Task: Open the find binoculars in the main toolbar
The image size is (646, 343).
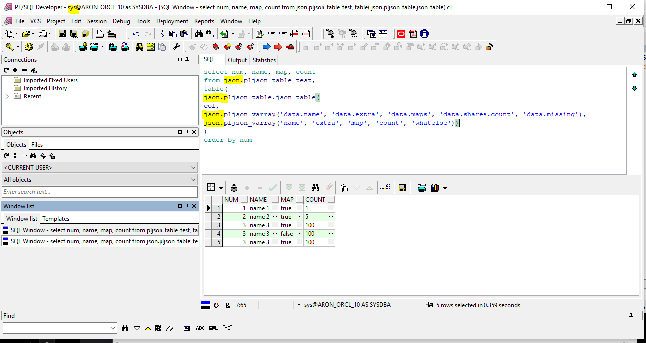Action: (x=197, y=33)
